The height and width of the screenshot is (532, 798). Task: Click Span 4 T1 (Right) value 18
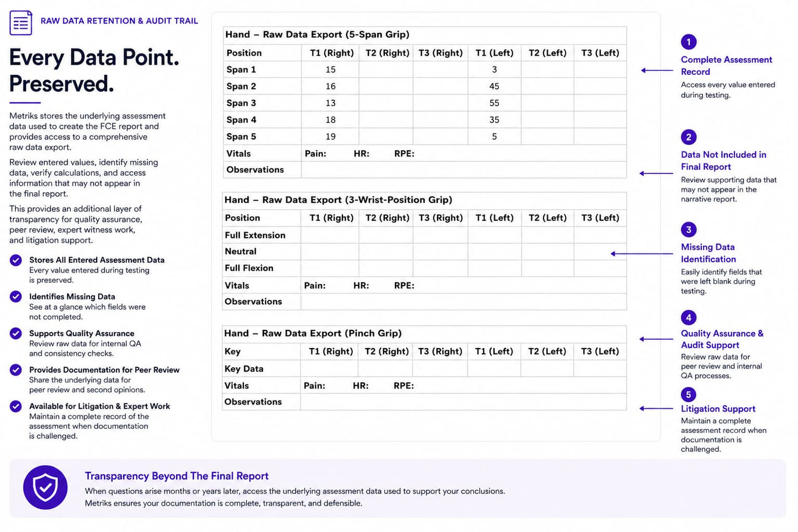[330, 120]
